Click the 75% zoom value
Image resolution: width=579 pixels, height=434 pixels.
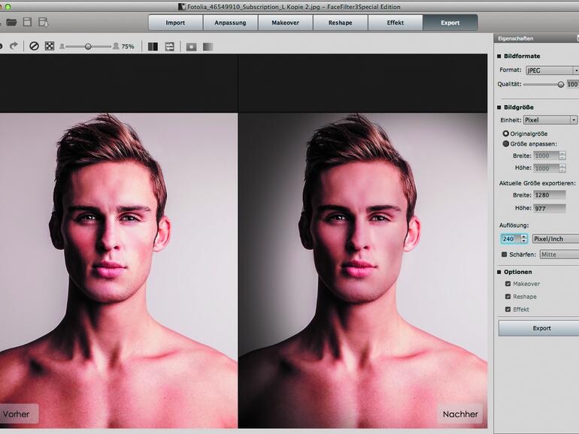(x=128, y=47)
